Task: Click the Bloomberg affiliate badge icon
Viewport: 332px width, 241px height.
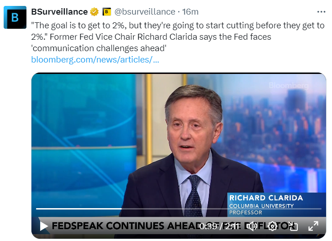Action: [x=107, y=11]
